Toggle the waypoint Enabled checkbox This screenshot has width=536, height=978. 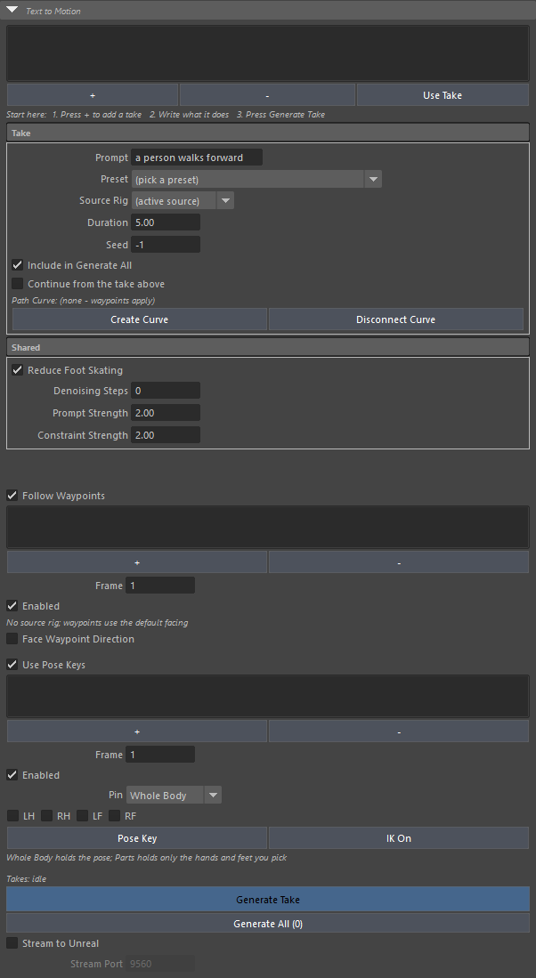tap(12, 606)
